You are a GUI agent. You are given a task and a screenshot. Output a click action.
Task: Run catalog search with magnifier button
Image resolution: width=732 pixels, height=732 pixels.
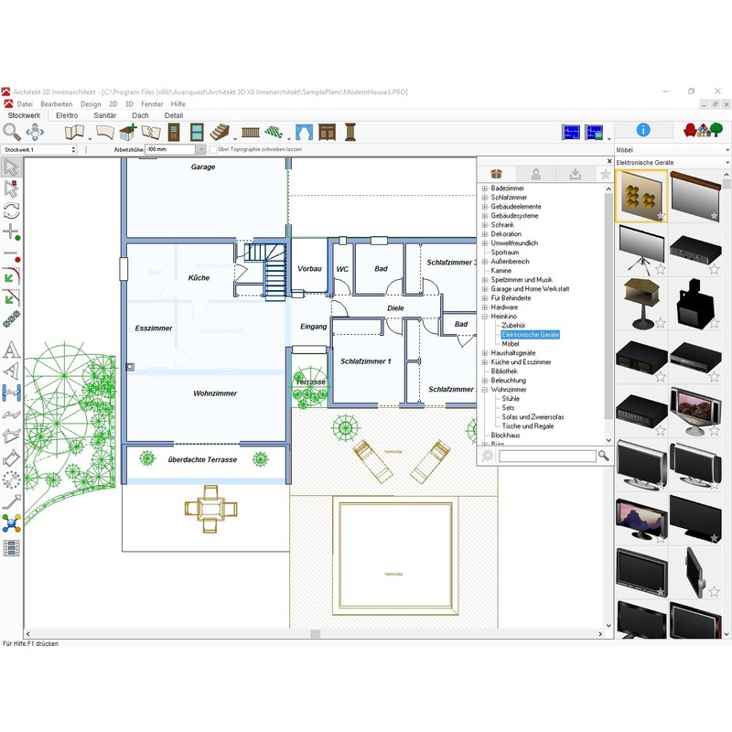(x=602, y=454)
